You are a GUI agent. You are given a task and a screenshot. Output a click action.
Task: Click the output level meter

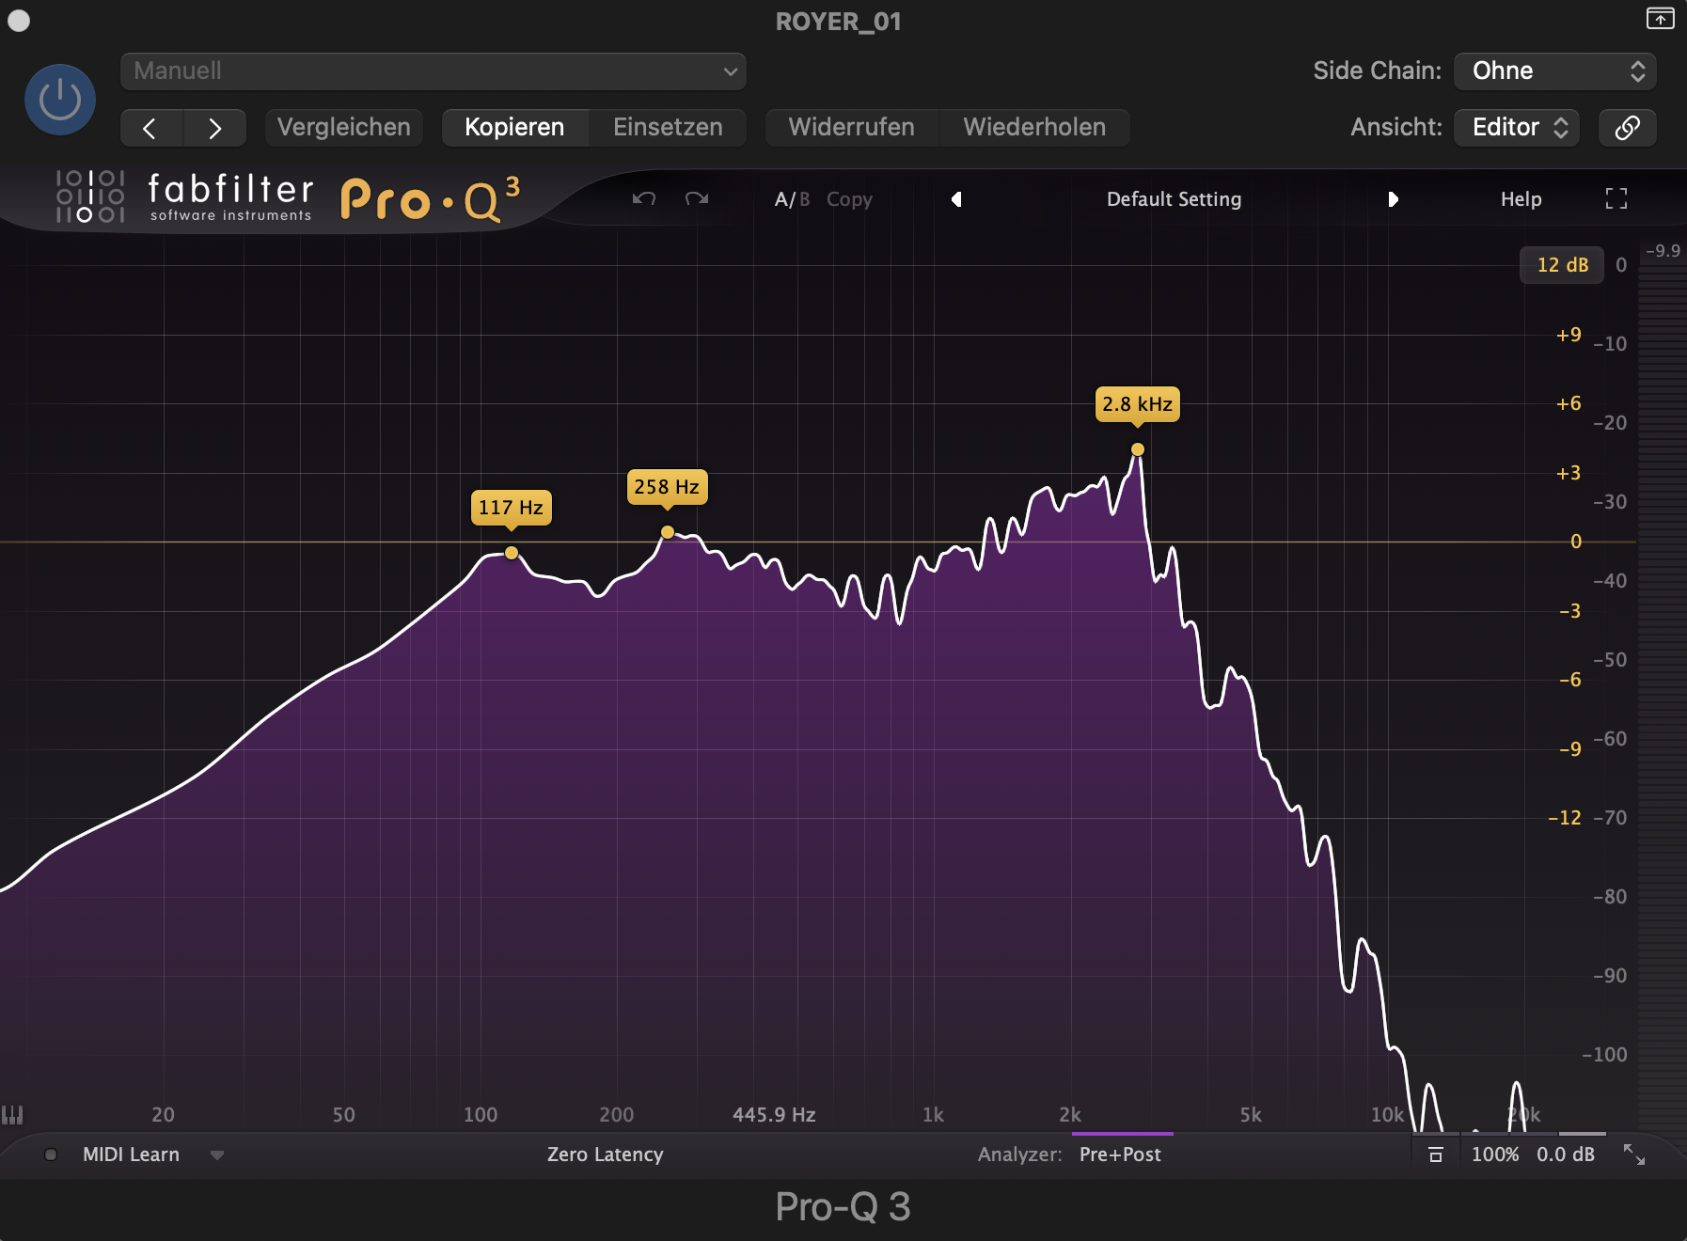1662,696
